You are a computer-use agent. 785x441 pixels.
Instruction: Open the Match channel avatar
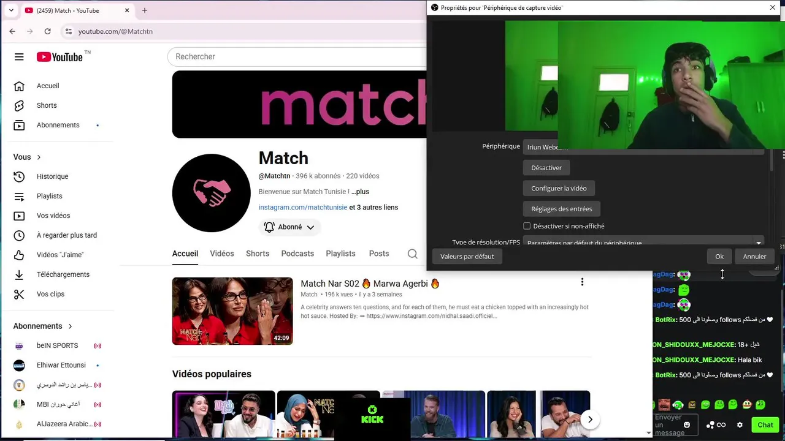click(x=212, y=193)
